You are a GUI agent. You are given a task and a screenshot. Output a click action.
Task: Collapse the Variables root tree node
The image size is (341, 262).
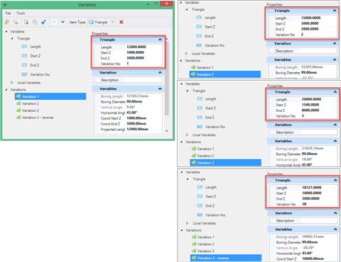pyautogui.click(x=6, y=31)
